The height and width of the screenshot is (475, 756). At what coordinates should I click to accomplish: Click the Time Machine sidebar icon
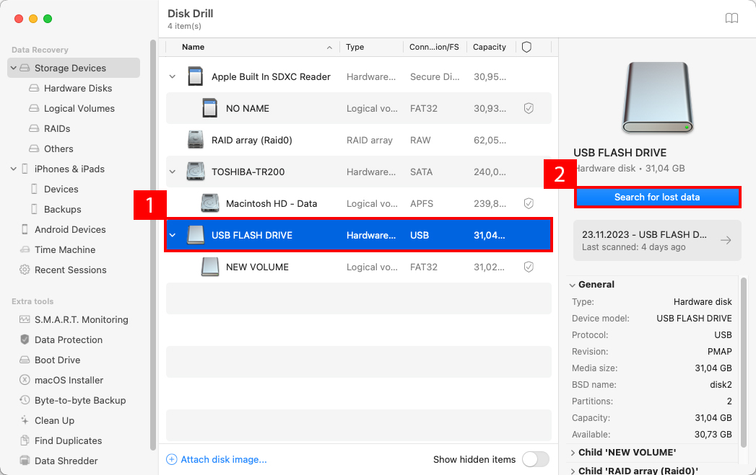tap(25, 249)
